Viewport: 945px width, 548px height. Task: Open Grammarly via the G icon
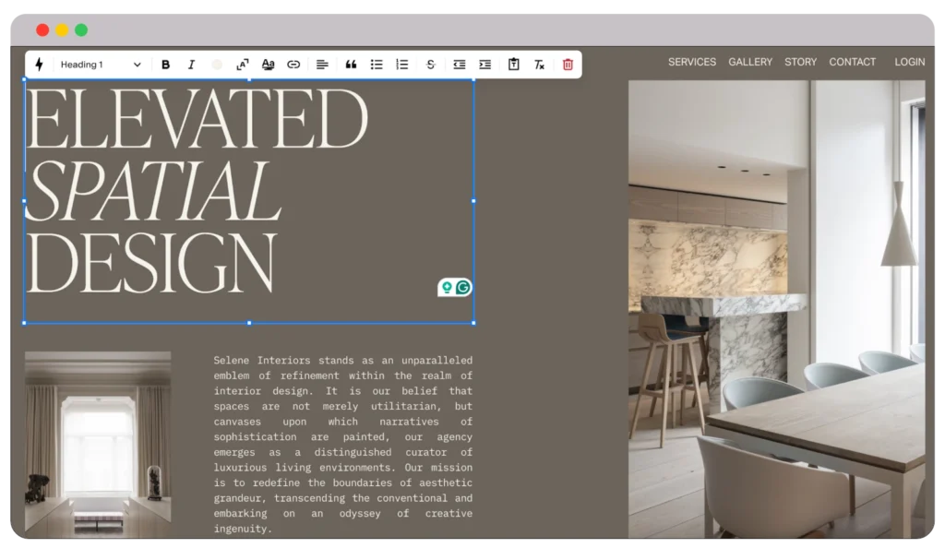(x=462, y=287)
